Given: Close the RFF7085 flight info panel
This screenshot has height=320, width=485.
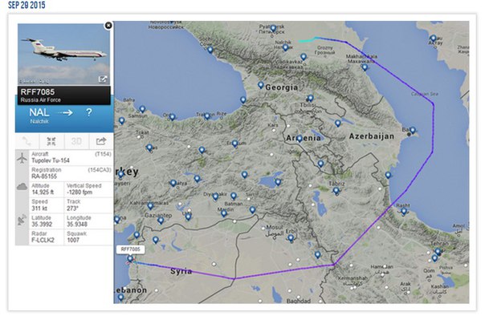Looking at the screenshot, I should [x=108, y=26].
